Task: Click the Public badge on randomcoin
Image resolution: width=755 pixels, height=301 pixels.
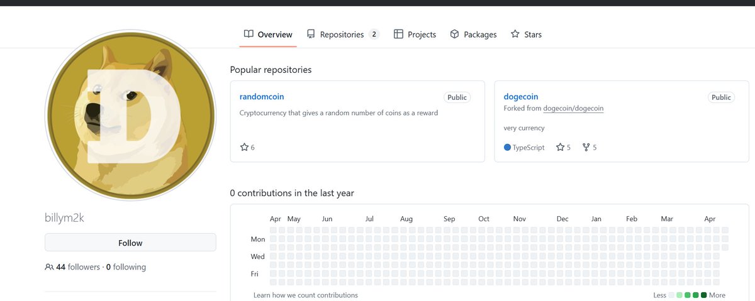Action: point(457,97)
